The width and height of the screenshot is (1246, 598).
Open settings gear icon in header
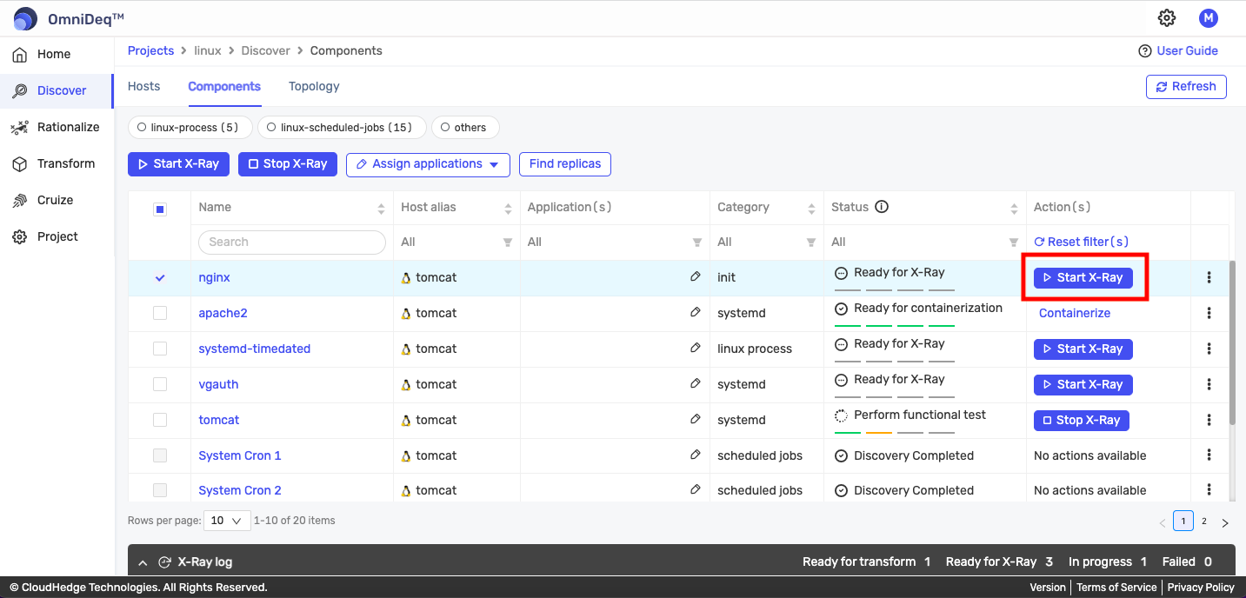coord(1167,18)
